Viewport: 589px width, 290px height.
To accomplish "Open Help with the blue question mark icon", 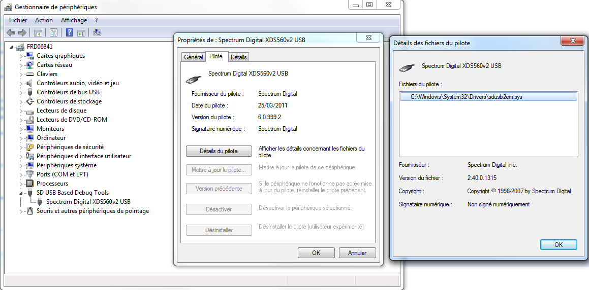I will [69, 32].
